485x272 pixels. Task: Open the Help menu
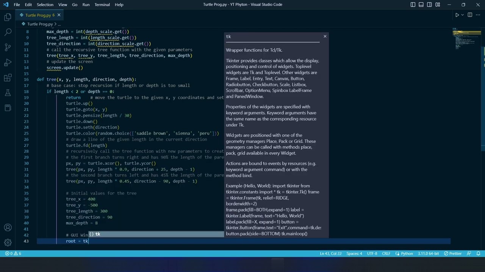pos(119,5)
